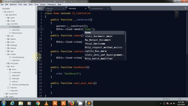The height and width of the screenshot is (106, 188).
Task: Expand the libraries folder
Action: tap(6, 48)
